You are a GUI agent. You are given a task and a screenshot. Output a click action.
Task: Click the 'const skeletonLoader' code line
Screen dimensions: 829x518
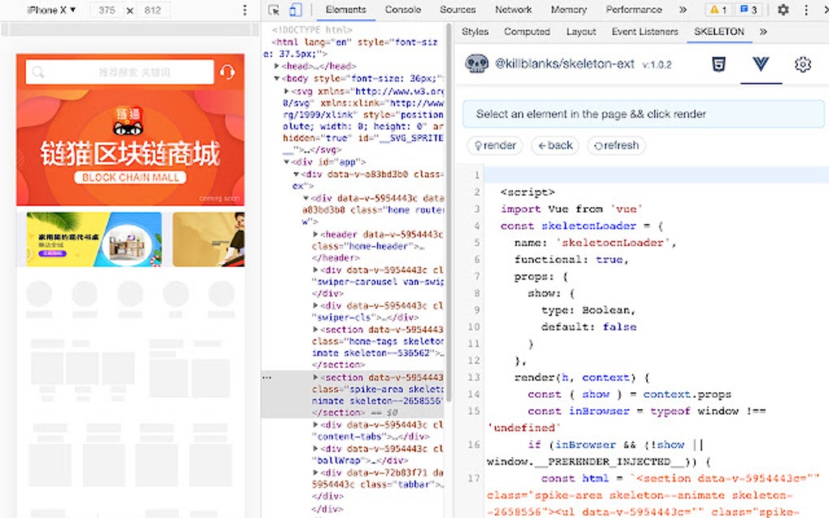581,226
